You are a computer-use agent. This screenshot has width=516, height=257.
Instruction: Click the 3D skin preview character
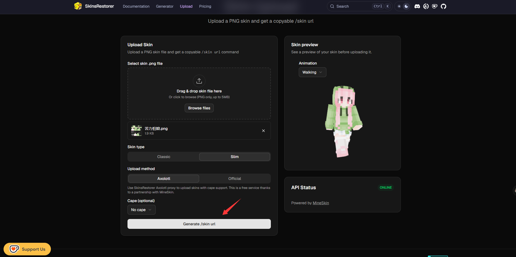coord(344,121)
